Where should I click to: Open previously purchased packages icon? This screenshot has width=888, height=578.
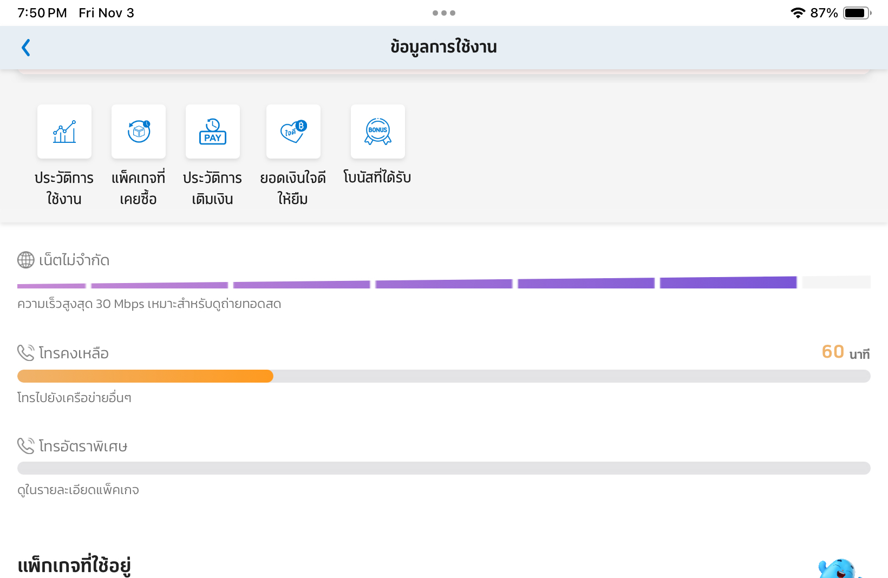click(x=139, y=132)
